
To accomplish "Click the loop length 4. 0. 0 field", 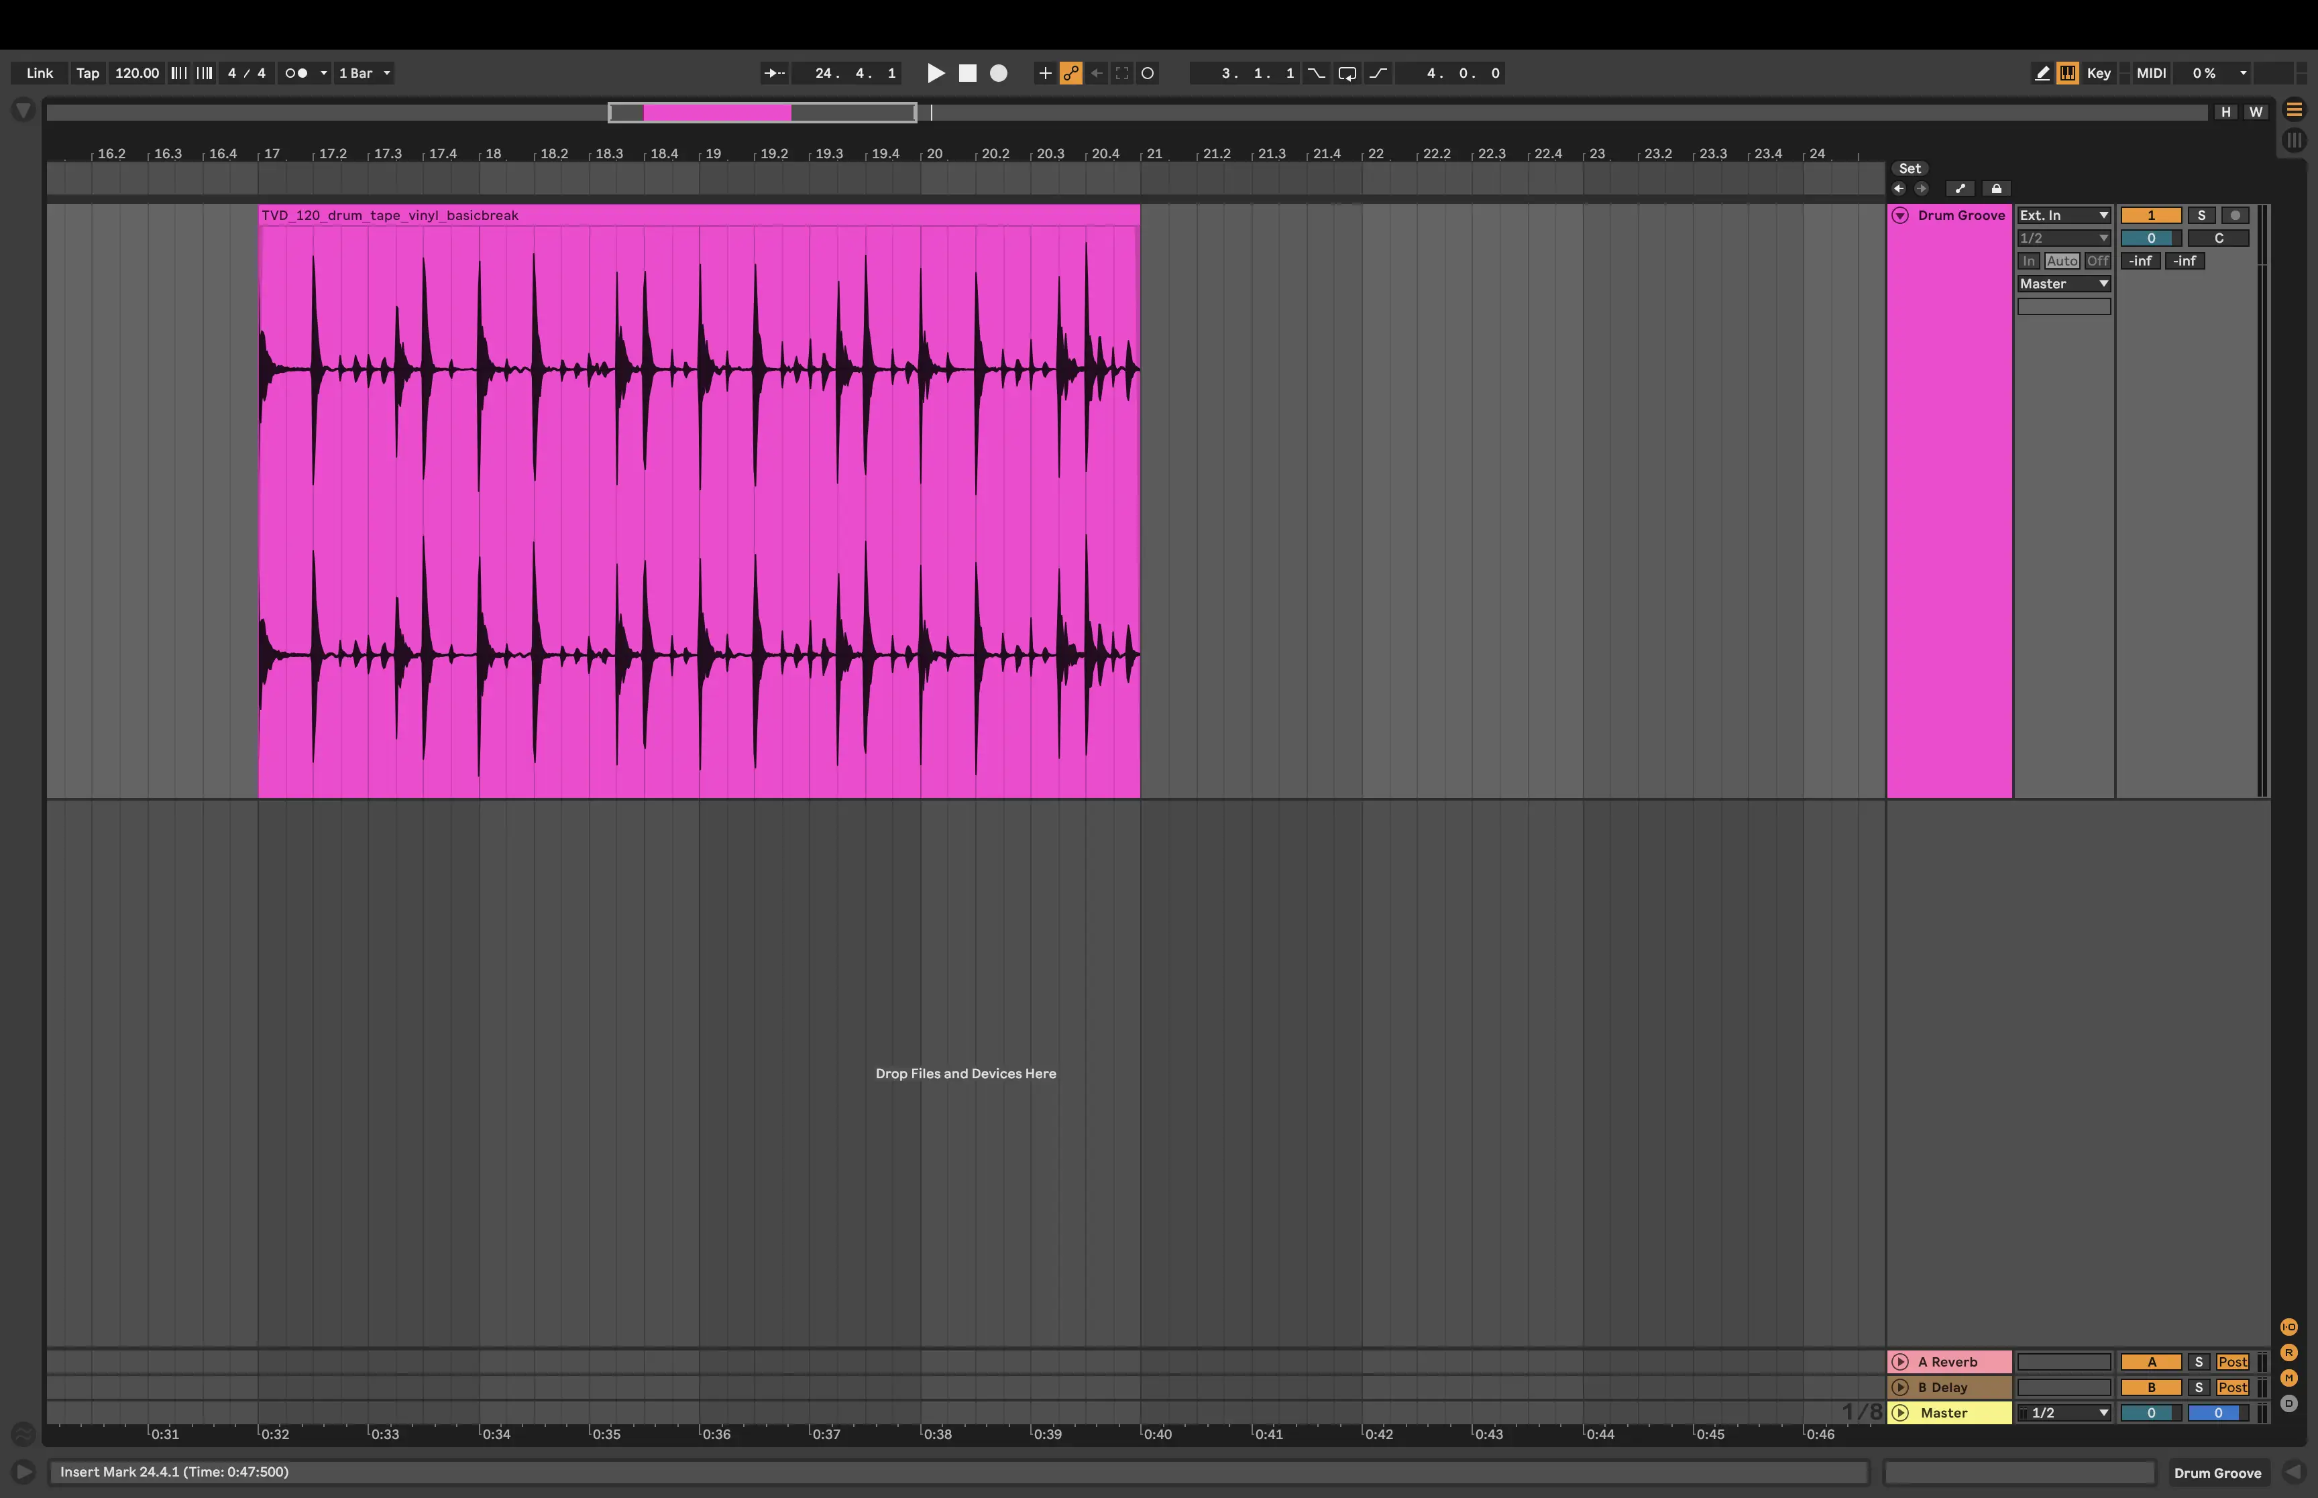I will pyautogui.click(x=1450, y=73).
